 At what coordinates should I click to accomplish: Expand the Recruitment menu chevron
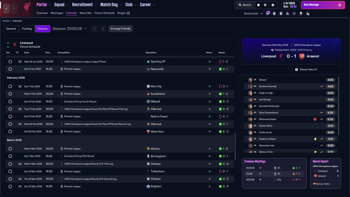tap(95, 5)
